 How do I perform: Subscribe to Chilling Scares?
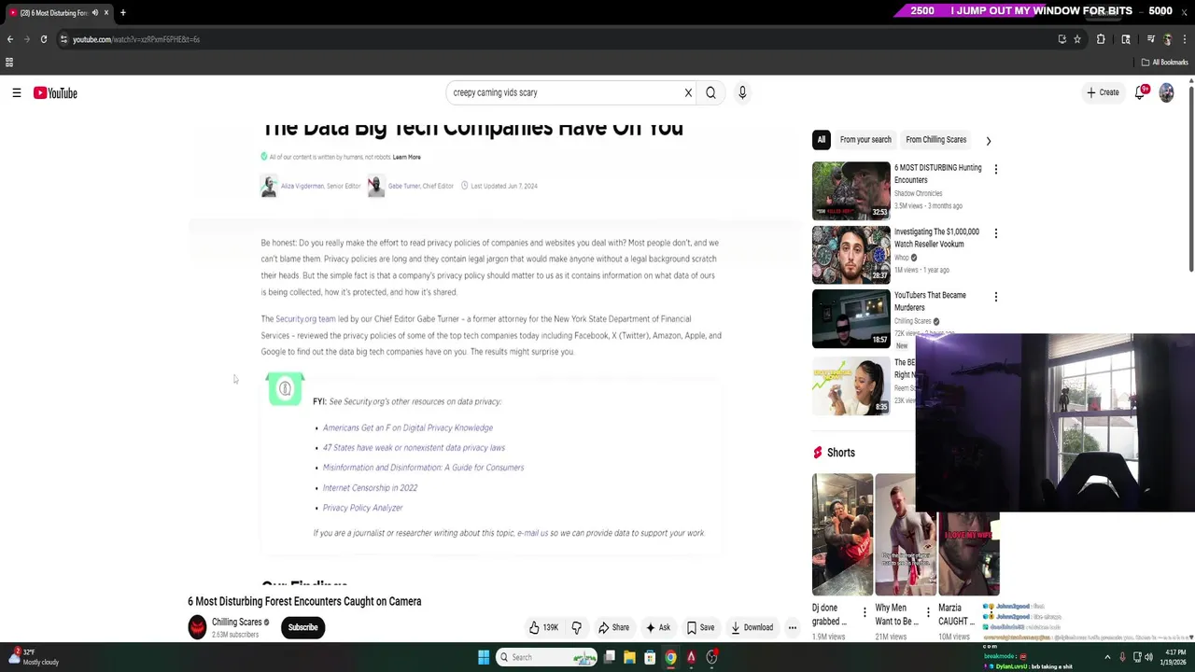coord(302,627)
